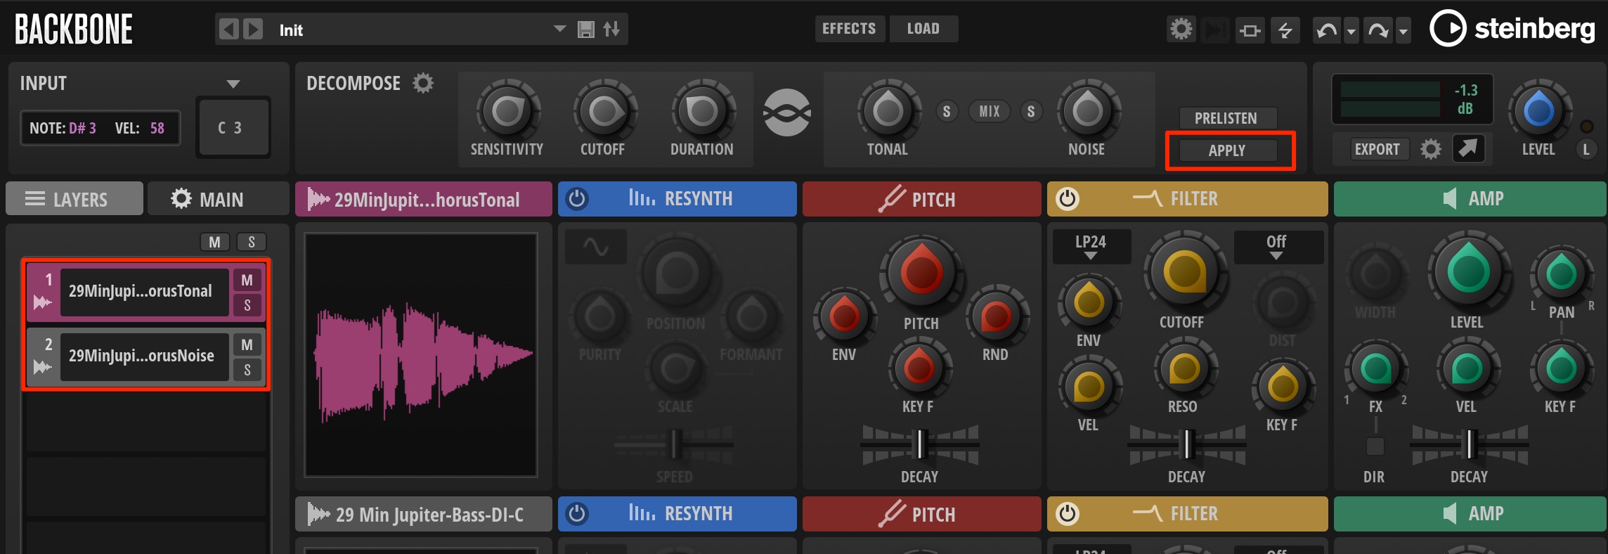Open export settings gear icon
Image resolution: width=1608 pixels, height=554 pixels.
pos(1430,149)
